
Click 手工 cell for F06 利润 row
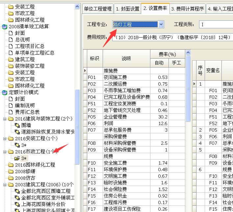coord(177,123)
